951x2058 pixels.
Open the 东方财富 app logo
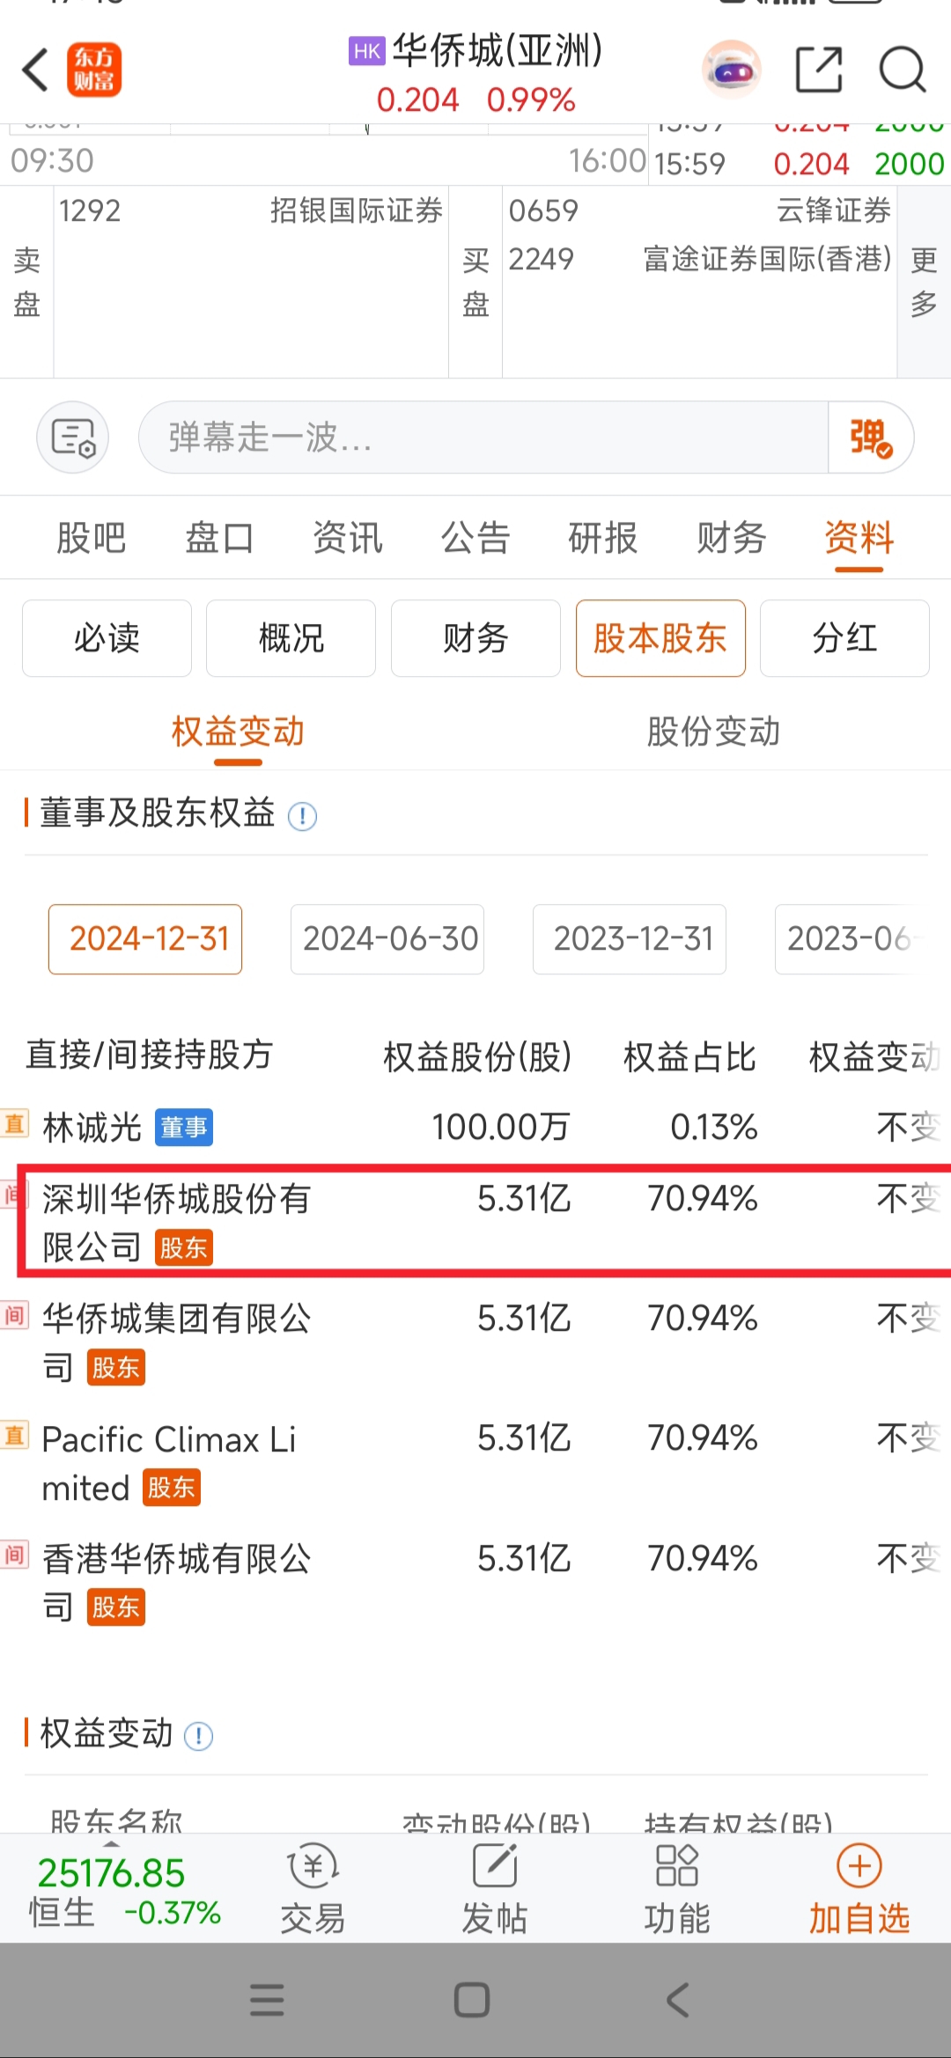[94, 70]
